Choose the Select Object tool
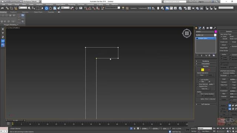 coord(29,8)
